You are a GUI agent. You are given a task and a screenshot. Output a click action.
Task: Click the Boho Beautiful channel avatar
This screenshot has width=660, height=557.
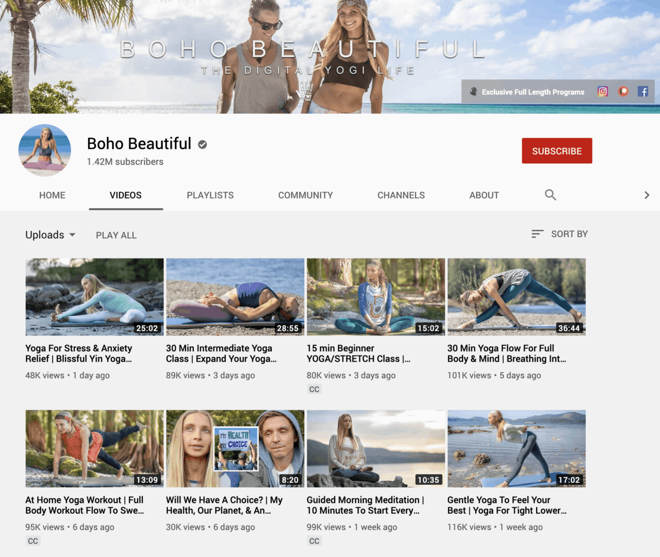click(x=45, y=150)
